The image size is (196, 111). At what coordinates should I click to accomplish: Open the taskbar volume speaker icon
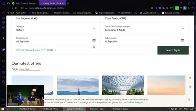pos(176,109)
